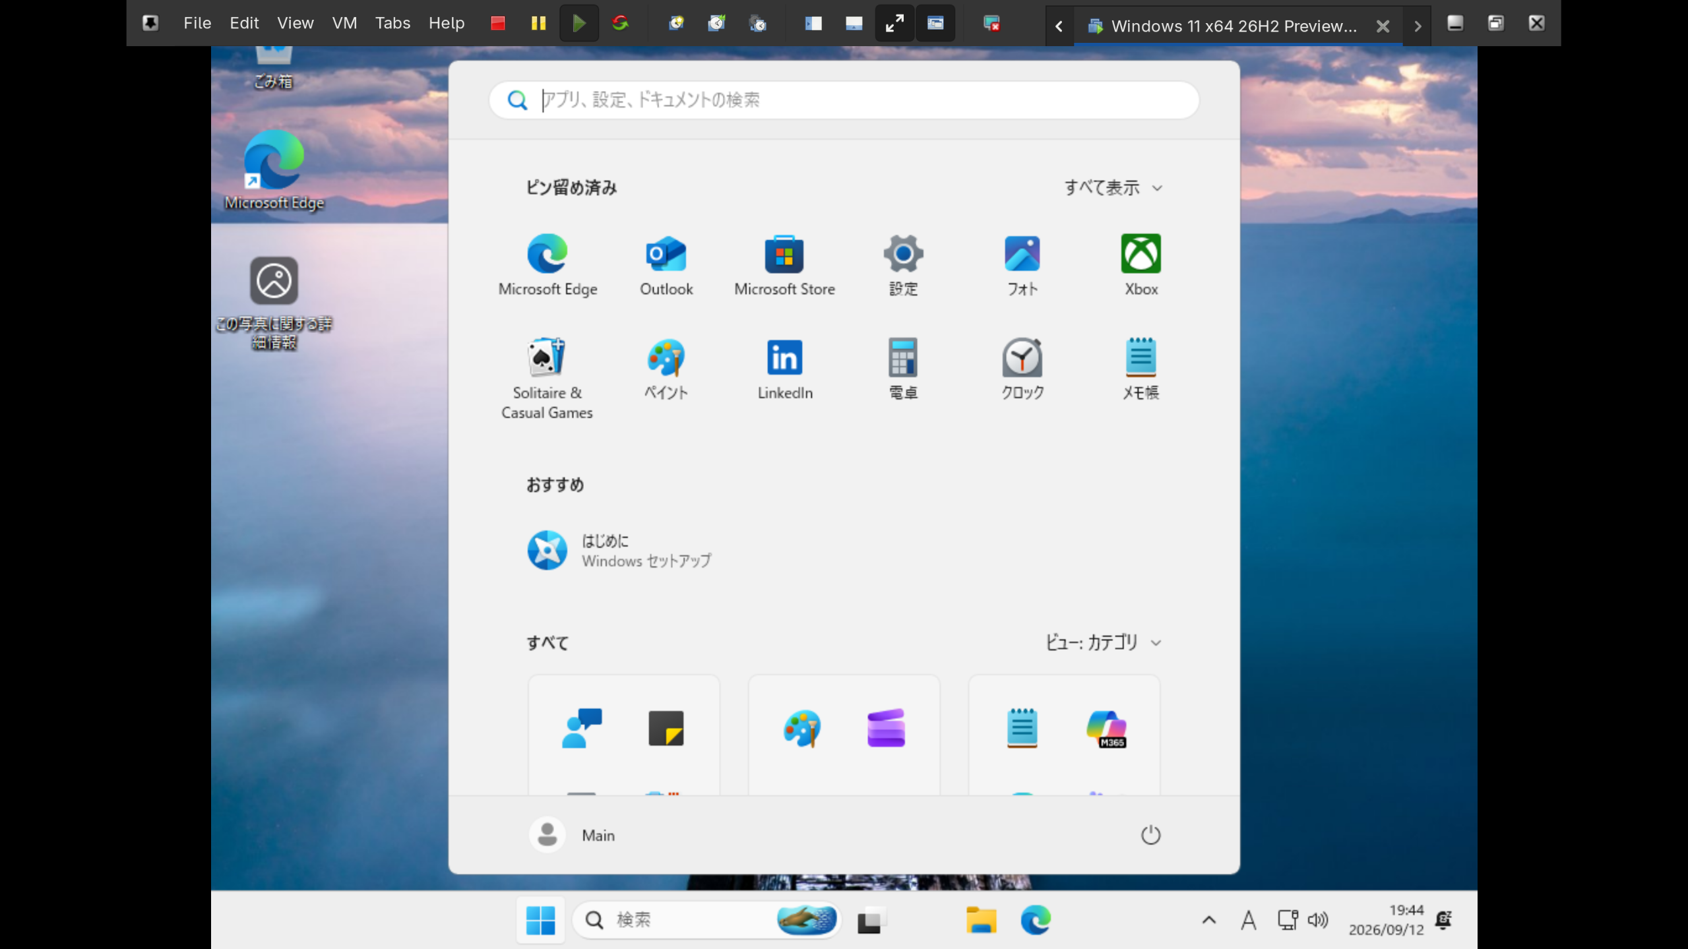Open Paint icon in the middle category card
This screenshot has width=1688, height=949.
(802, 728)
